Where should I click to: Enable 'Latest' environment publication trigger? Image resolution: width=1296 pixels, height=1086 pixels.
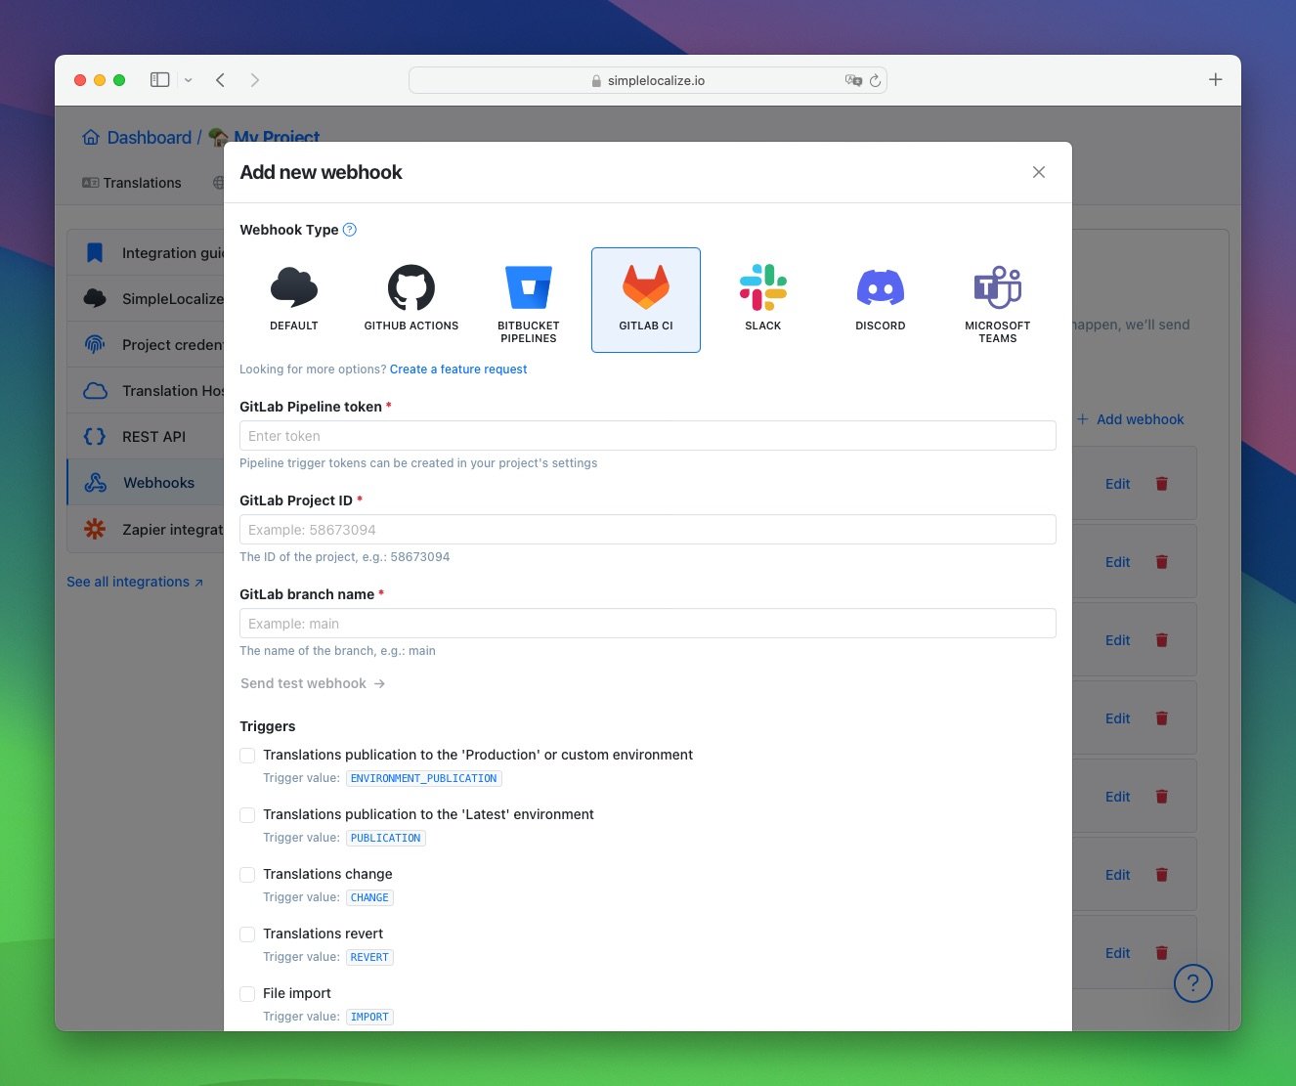coord(247,815)
